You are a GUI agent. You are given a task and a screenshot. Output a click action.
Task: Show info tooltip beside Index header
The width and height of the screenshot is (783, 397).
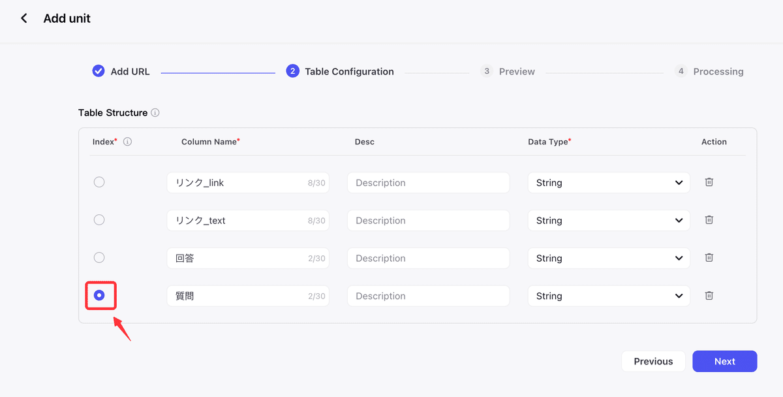click(x=127, y=142)
